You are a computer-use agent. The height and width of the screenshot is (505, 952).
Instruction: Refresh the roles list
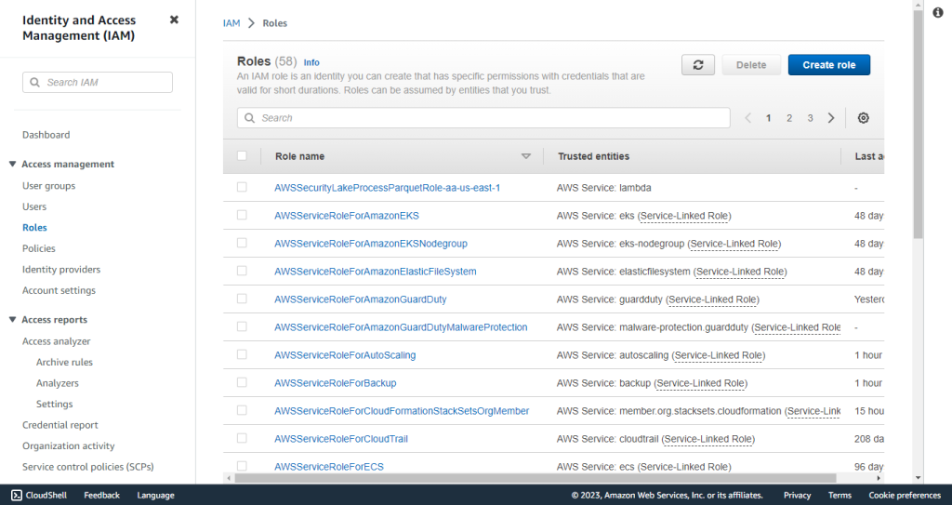pos(698,65)
